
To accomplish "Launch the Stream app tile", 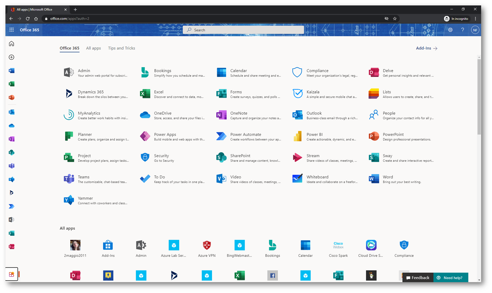I will [325, 158].
